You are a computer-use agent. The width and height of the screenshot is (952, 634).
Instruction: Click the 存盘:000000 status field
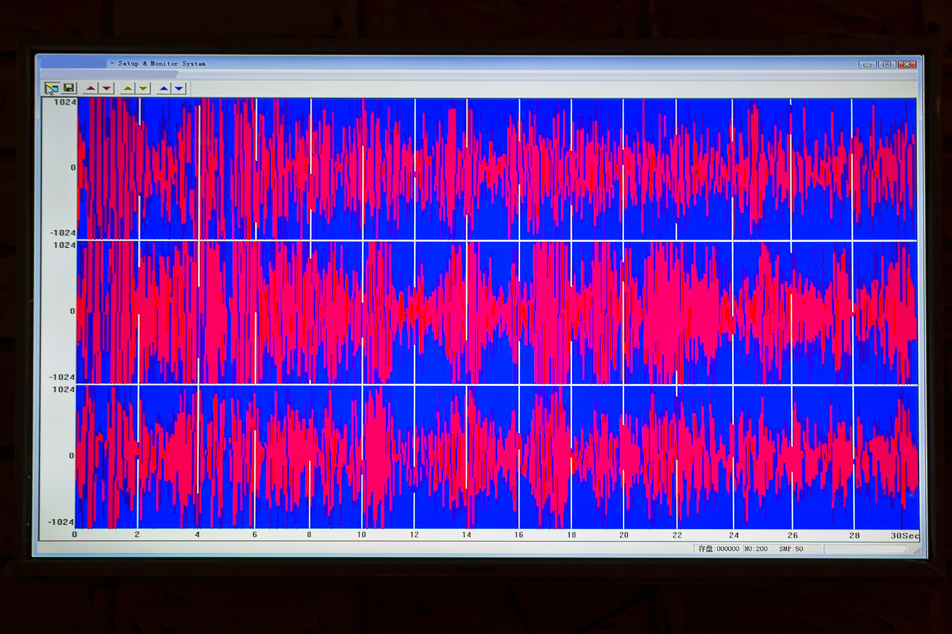point(719,549)
